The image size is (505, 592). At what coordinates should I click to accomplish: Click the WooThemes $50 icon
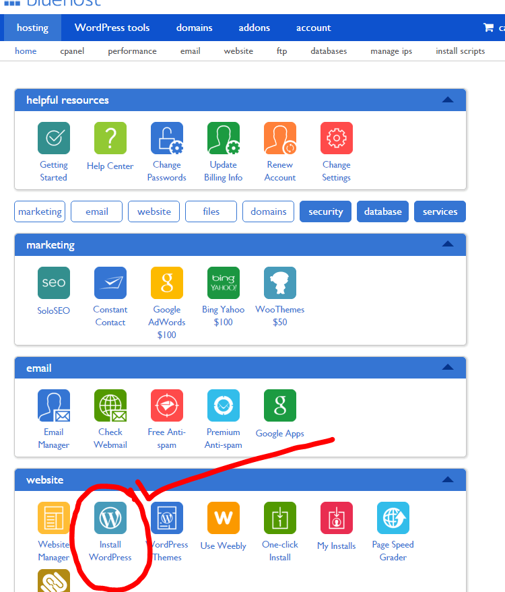280,283
